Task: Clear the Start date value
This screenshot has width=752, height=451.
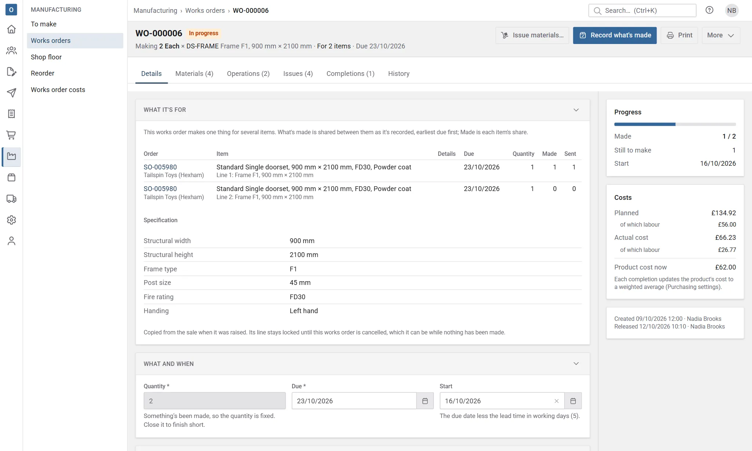Action: (x=556, y=401)
